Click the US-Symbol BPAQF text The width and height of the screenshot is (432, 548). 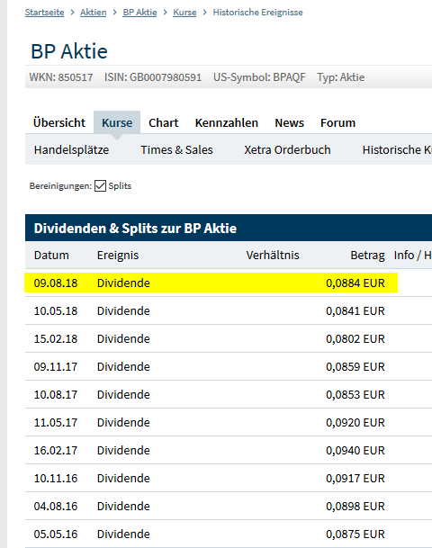(x=259, y=77)
